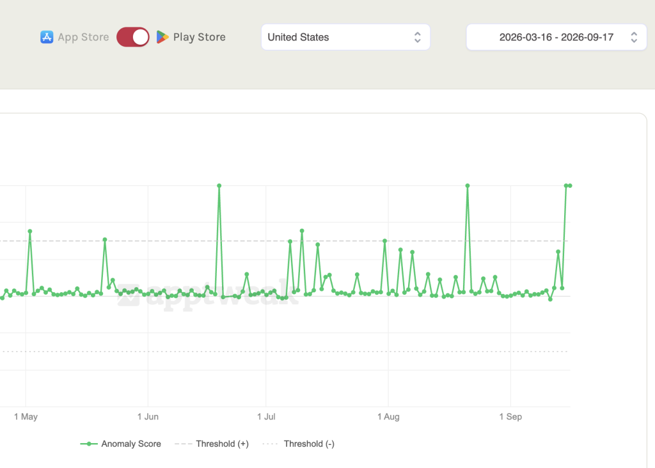This screenshot has height=468, width=655.
Task: Toggle the App Store / Play Store switch
Action: click(133, 37)
